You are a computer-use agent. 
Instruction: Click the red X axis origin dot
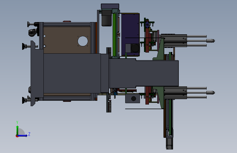click(17, 136)
